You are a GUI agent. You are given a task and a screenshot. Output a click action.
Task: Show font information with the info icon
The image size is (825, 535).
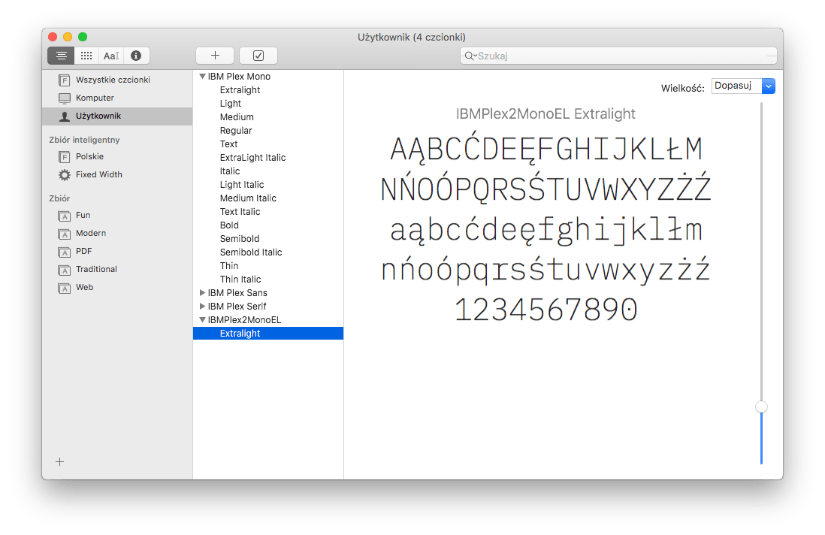(x=136, y=56)
